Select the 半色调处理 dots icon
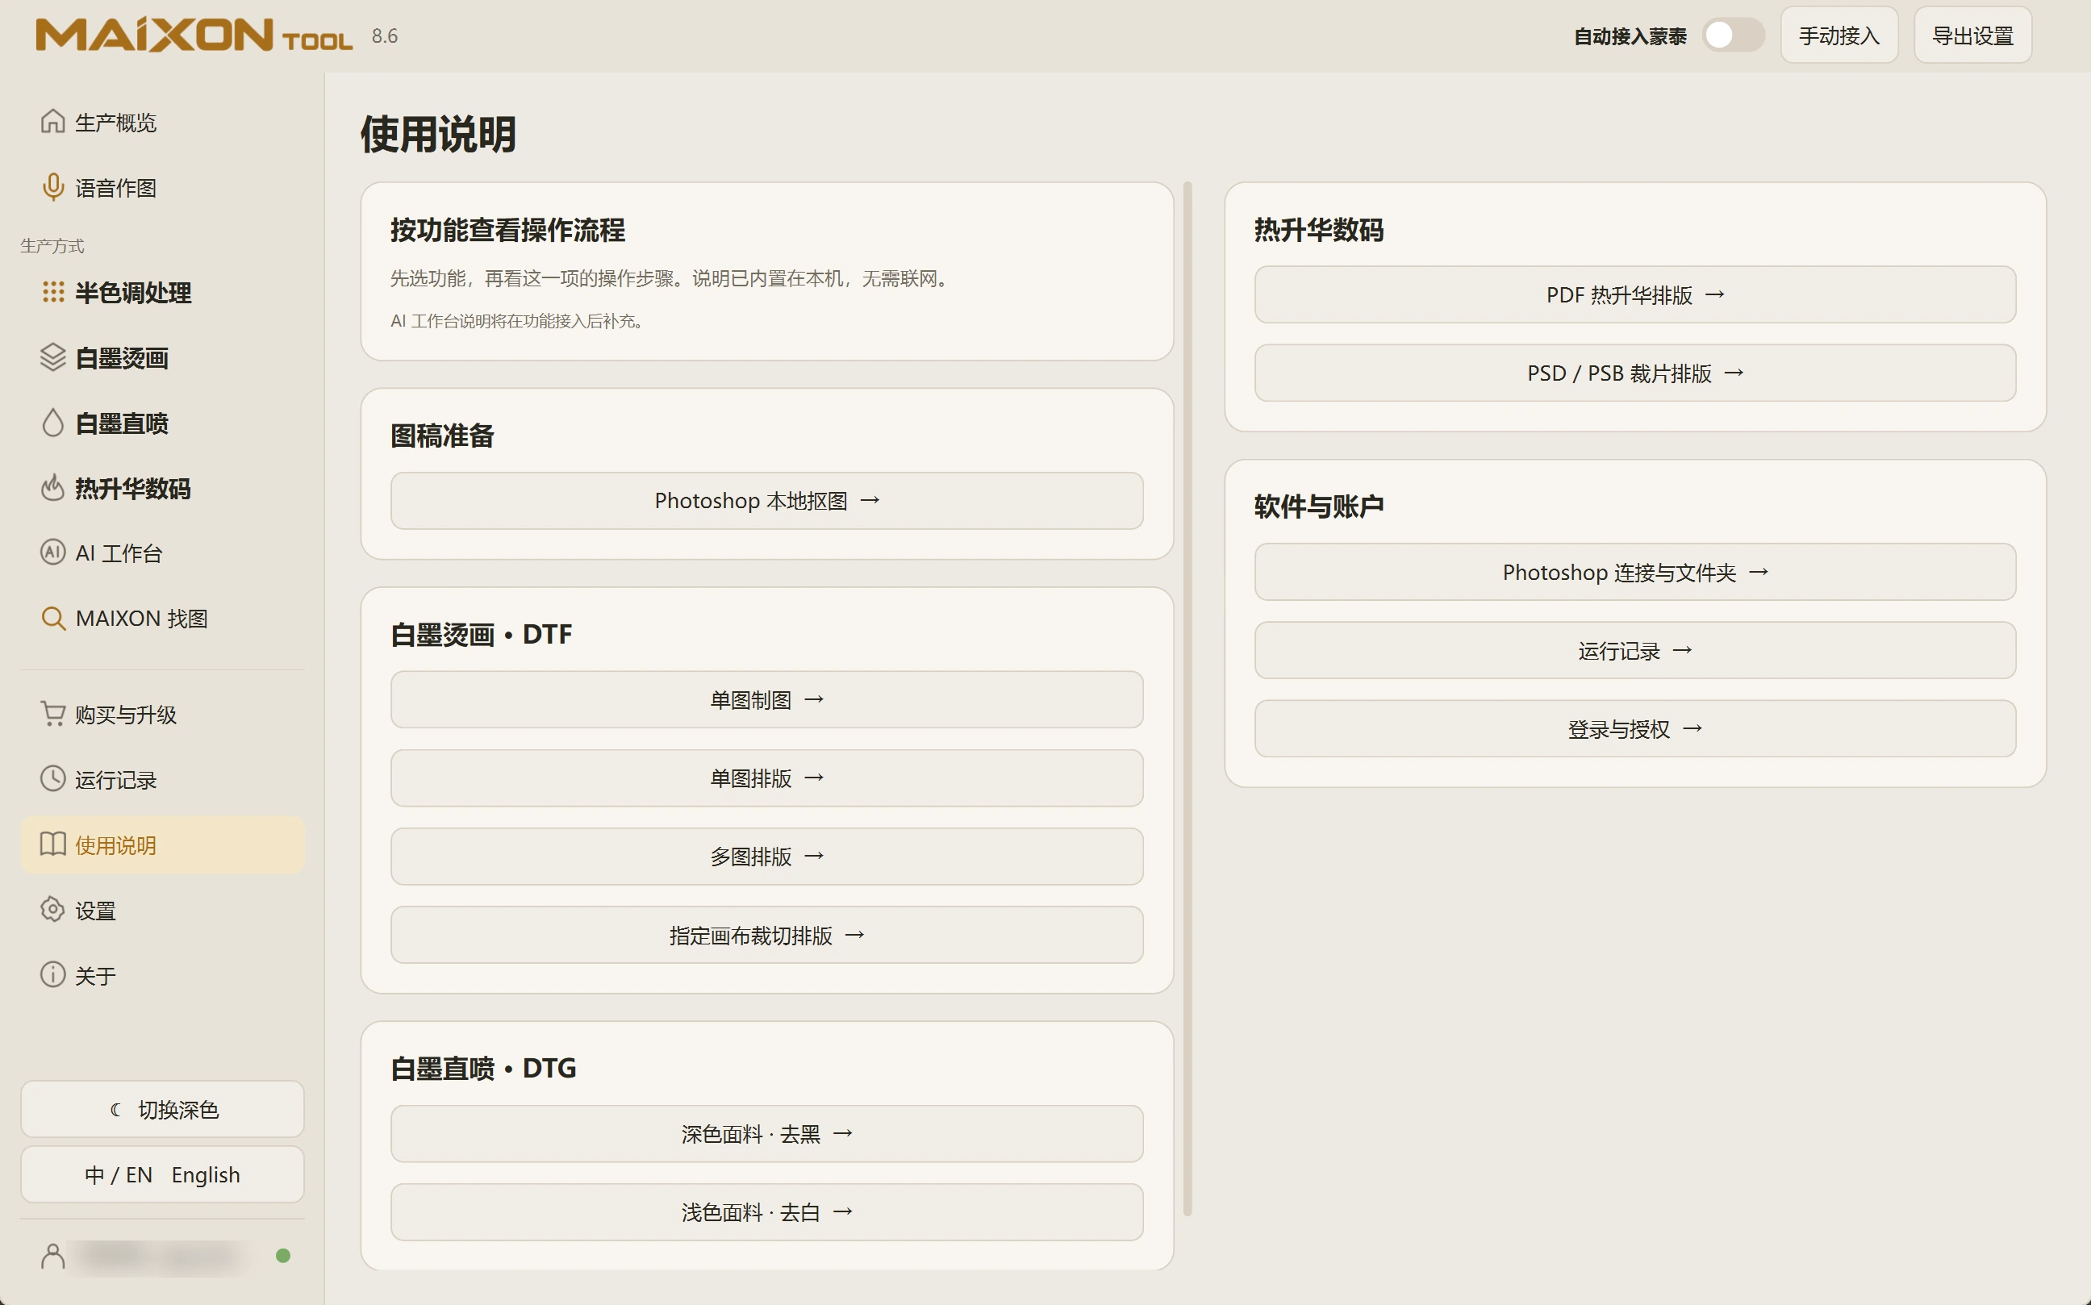The image size is (2091, 1305). click(x=52, y=293)
